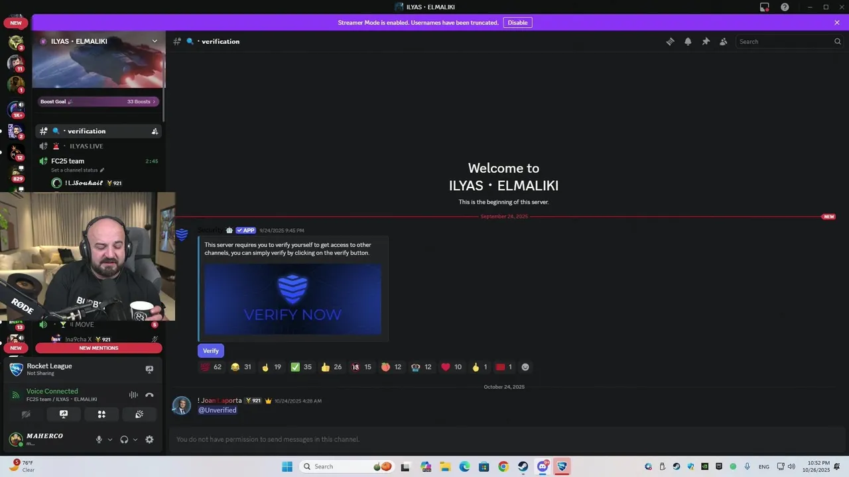Open Chrome in Windows taskbar
This screenshot has height=477, width=849.
point(503,466)
